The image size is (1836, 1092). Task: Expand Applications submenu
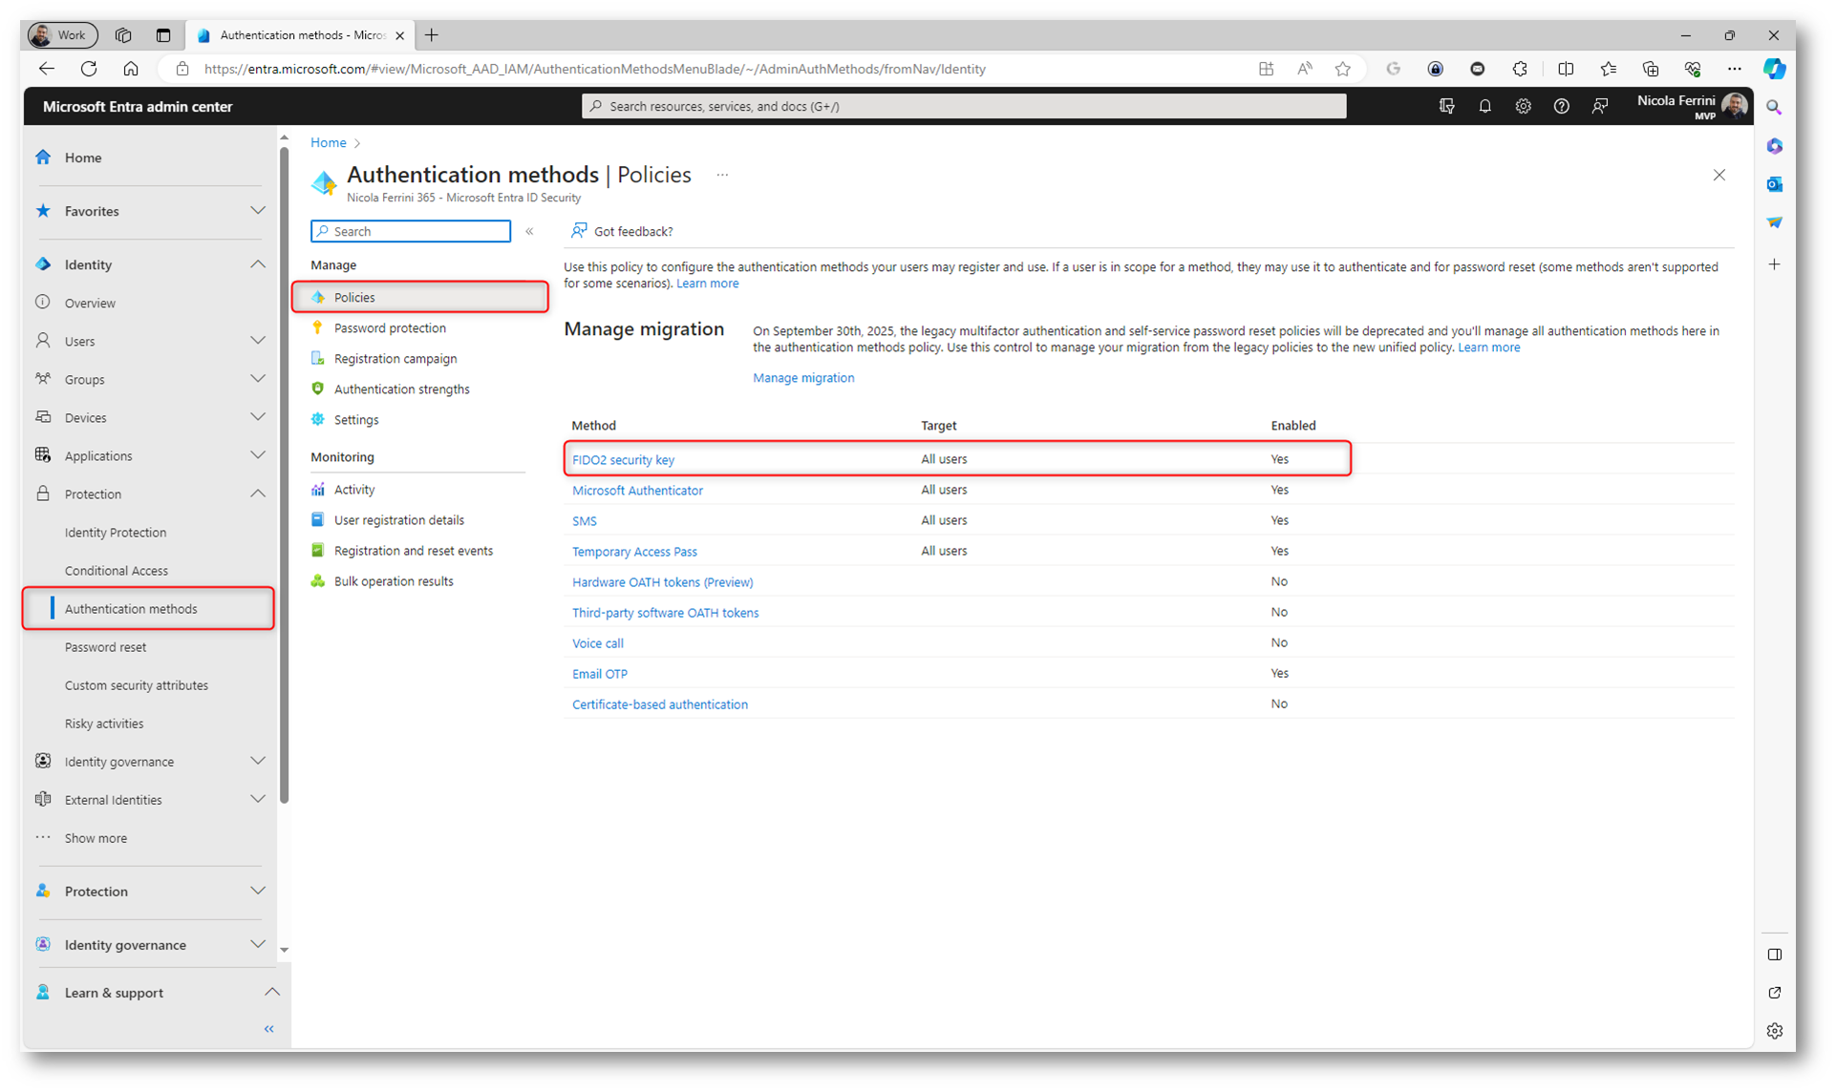(x=258, y=455)
